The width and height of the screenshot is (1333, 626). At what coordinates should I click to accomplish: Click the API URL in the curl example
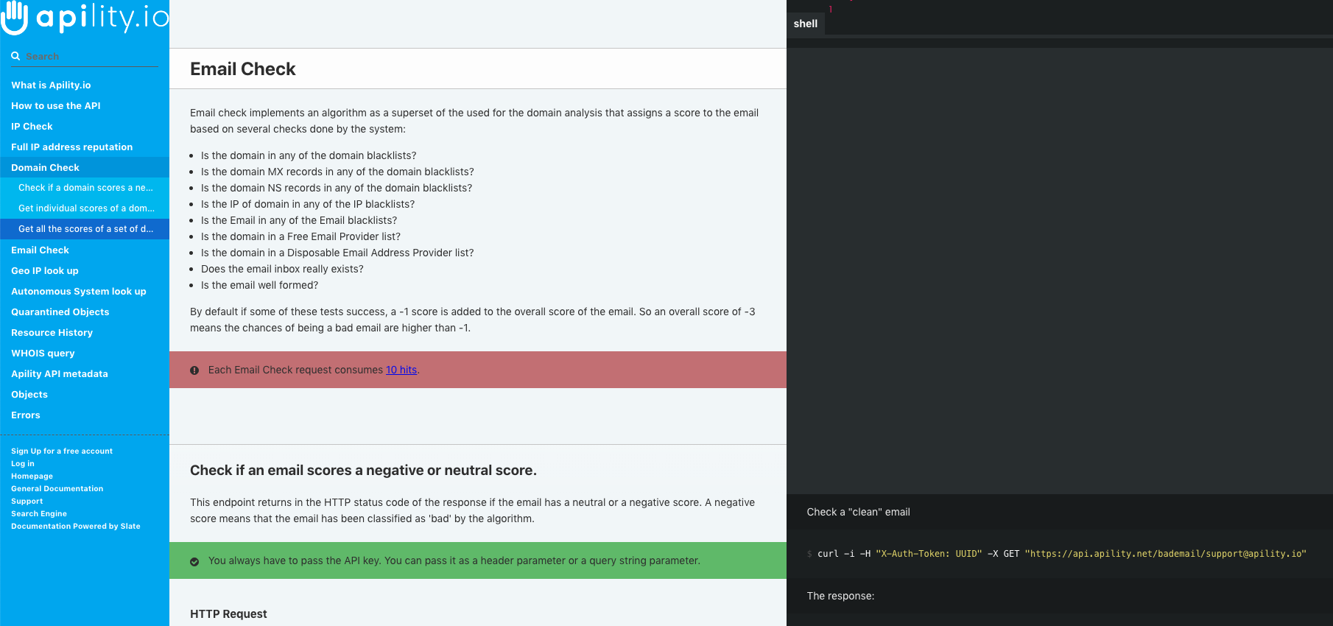[1166, 553]
